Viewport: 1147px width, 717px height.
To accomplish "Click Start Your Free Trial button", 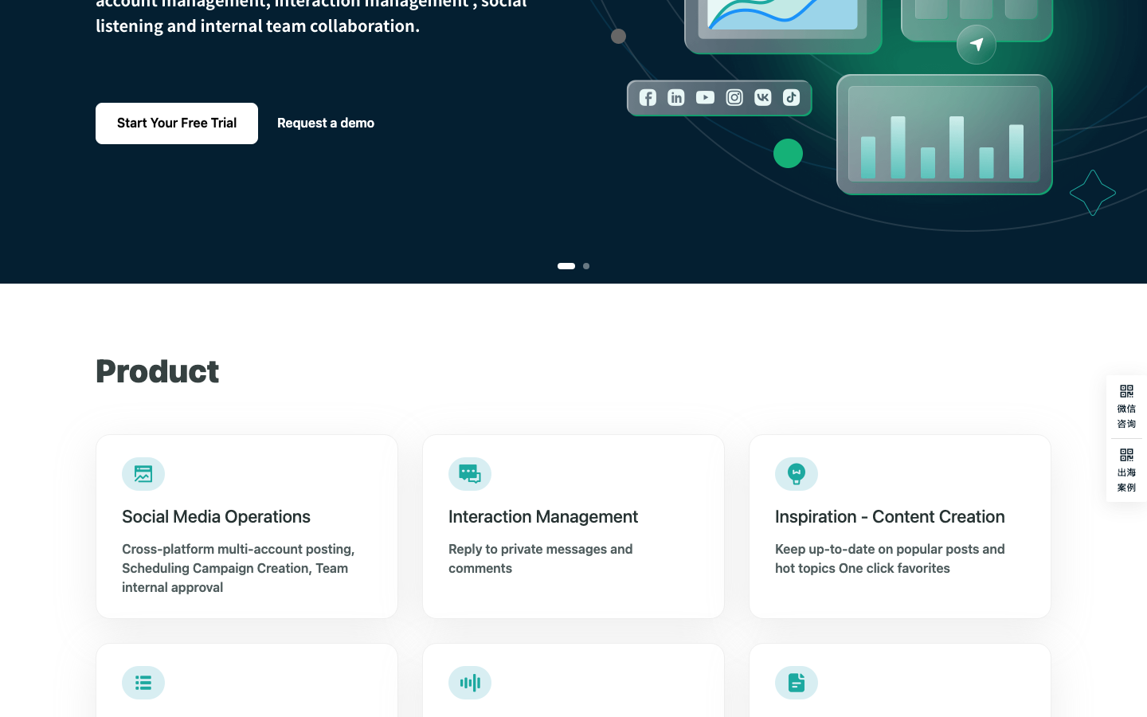I will tap(177, 123).
